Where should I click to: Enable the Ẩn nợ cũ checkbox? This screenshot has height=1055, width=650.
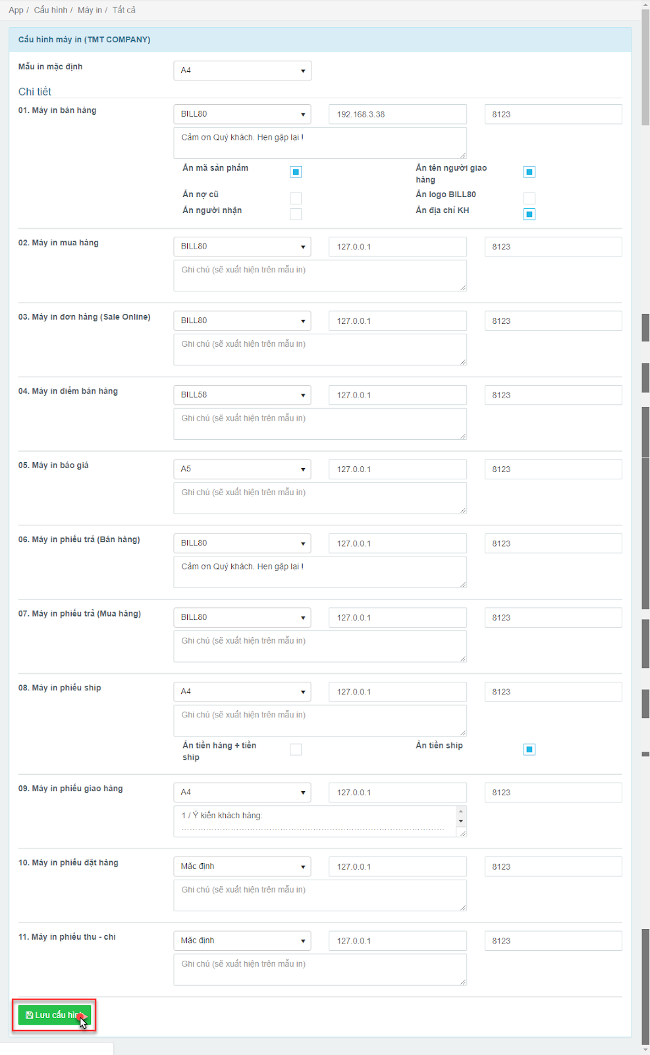tap(296, 198)
